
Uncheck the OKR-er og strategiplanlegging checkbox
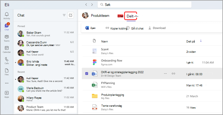coord(87,73)
